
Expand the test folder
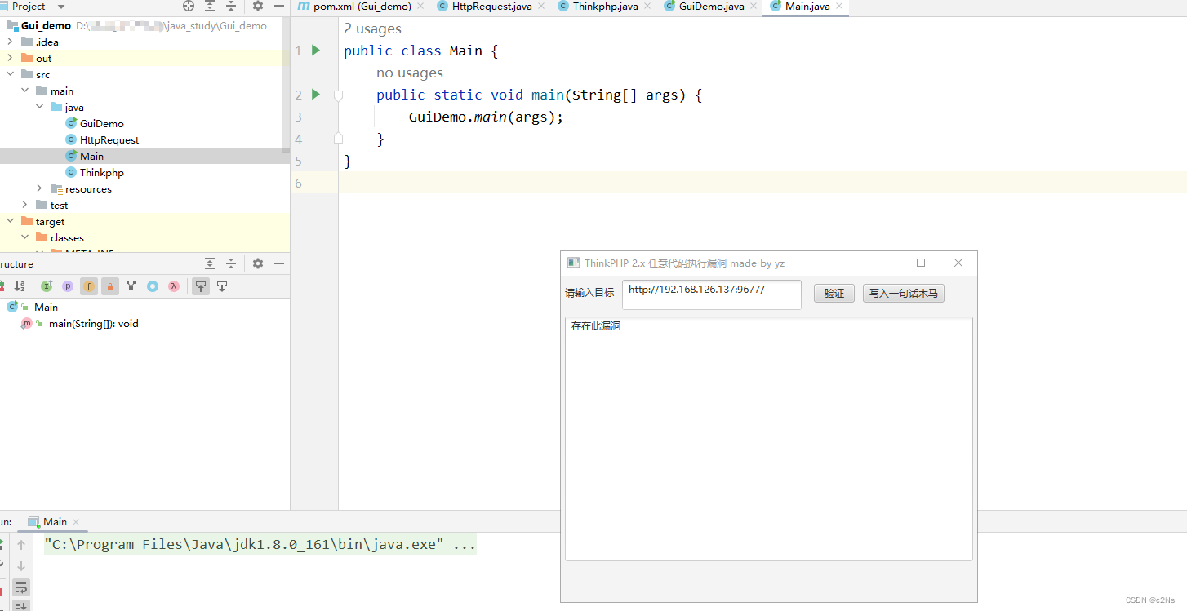point(25,205)
